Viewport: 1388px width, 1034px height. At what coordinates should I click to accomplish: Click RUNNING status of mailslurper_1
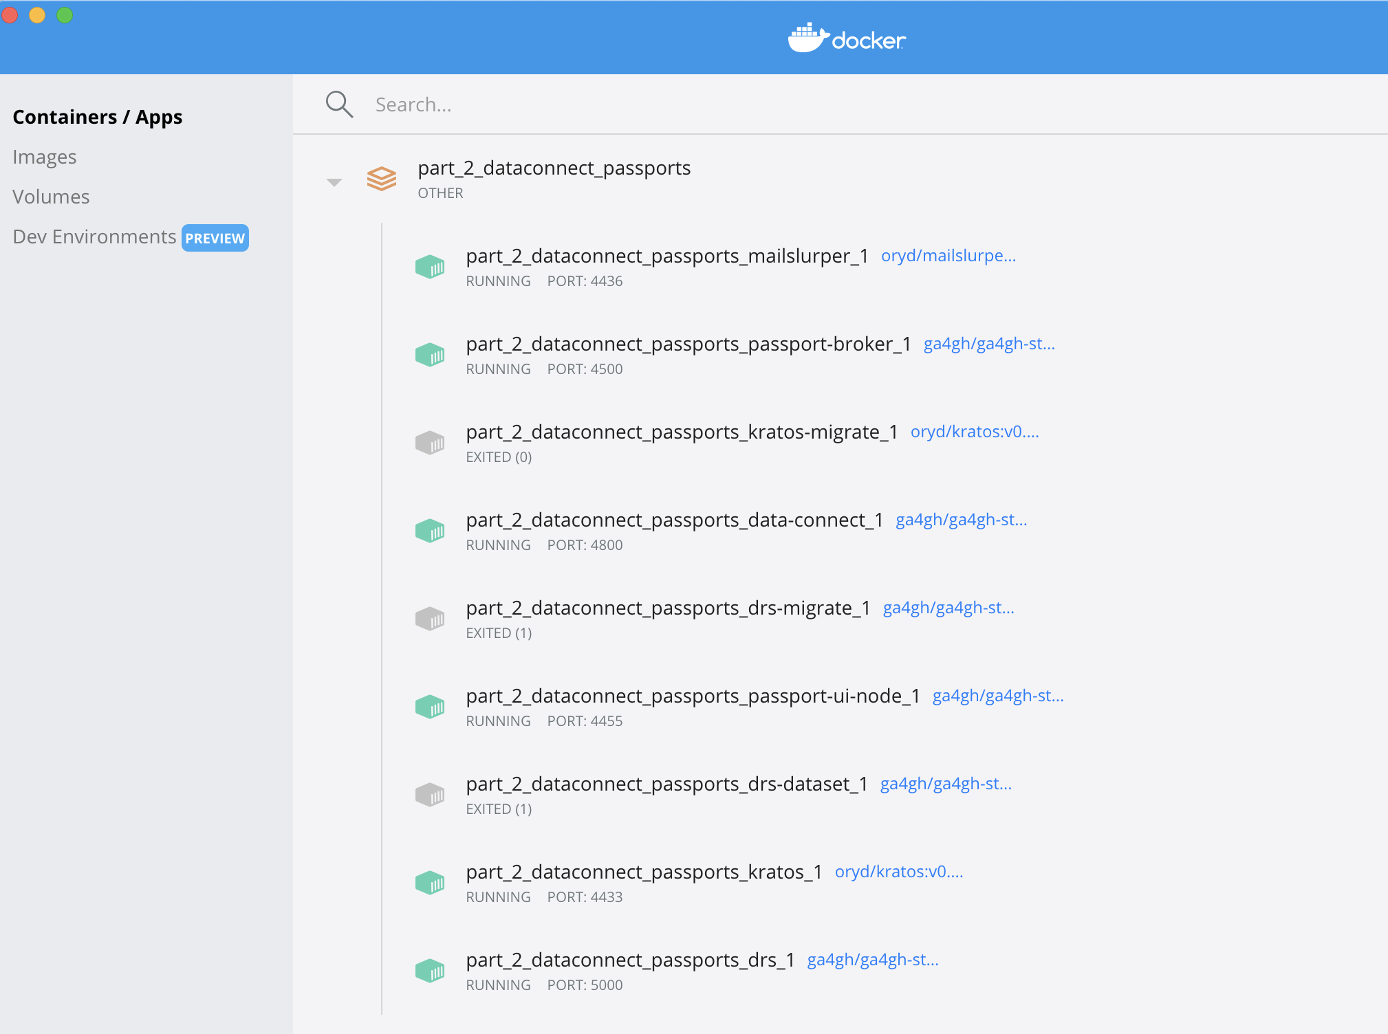(498, 281)
